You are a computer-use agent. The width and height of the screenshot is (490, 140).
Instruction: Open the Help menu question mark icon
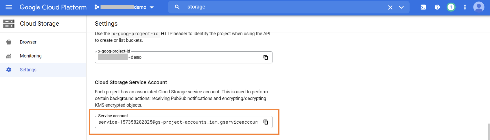[437, 7]
